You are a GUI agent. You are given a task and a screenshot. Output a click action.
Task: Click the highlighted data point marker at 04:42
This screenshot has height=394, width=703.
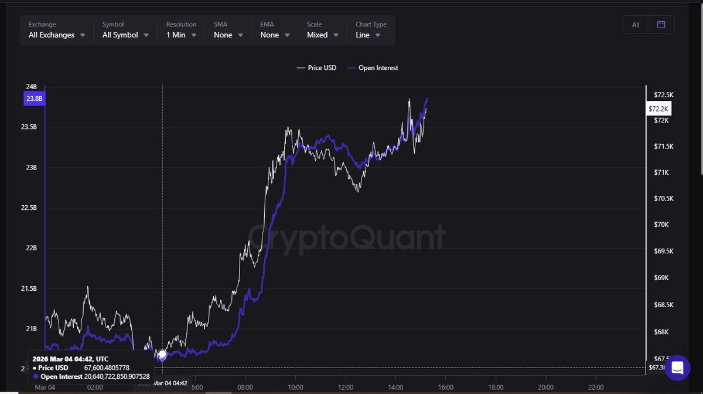[x=162, y=355]
